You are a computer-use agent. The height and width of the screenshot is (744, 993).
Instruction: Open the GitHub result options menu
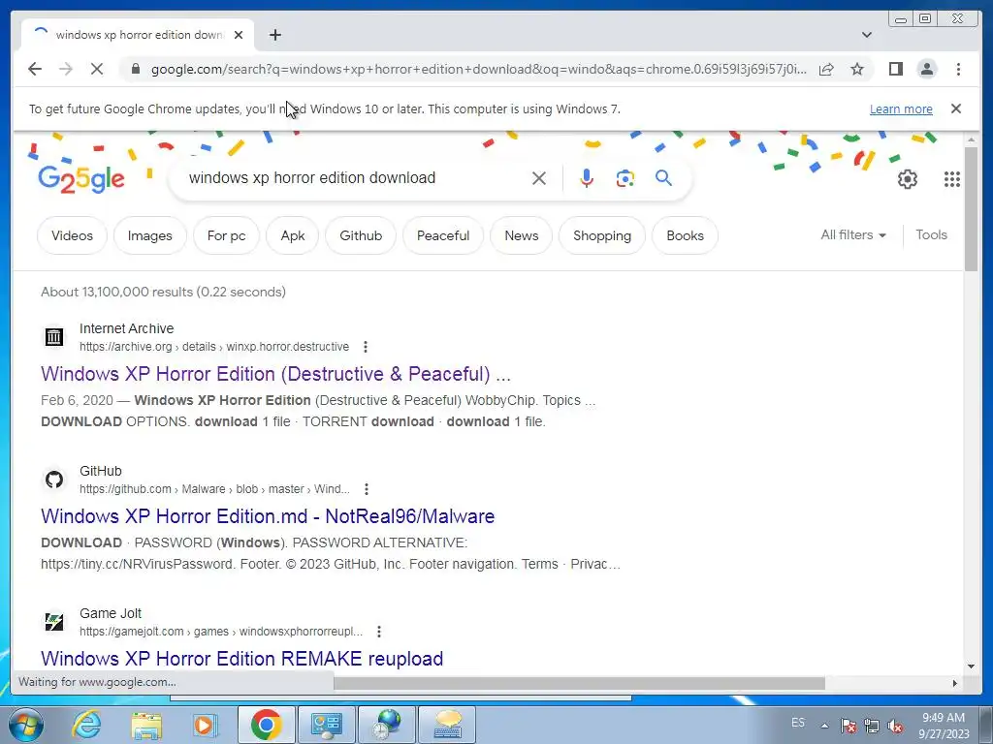point(366,489)
